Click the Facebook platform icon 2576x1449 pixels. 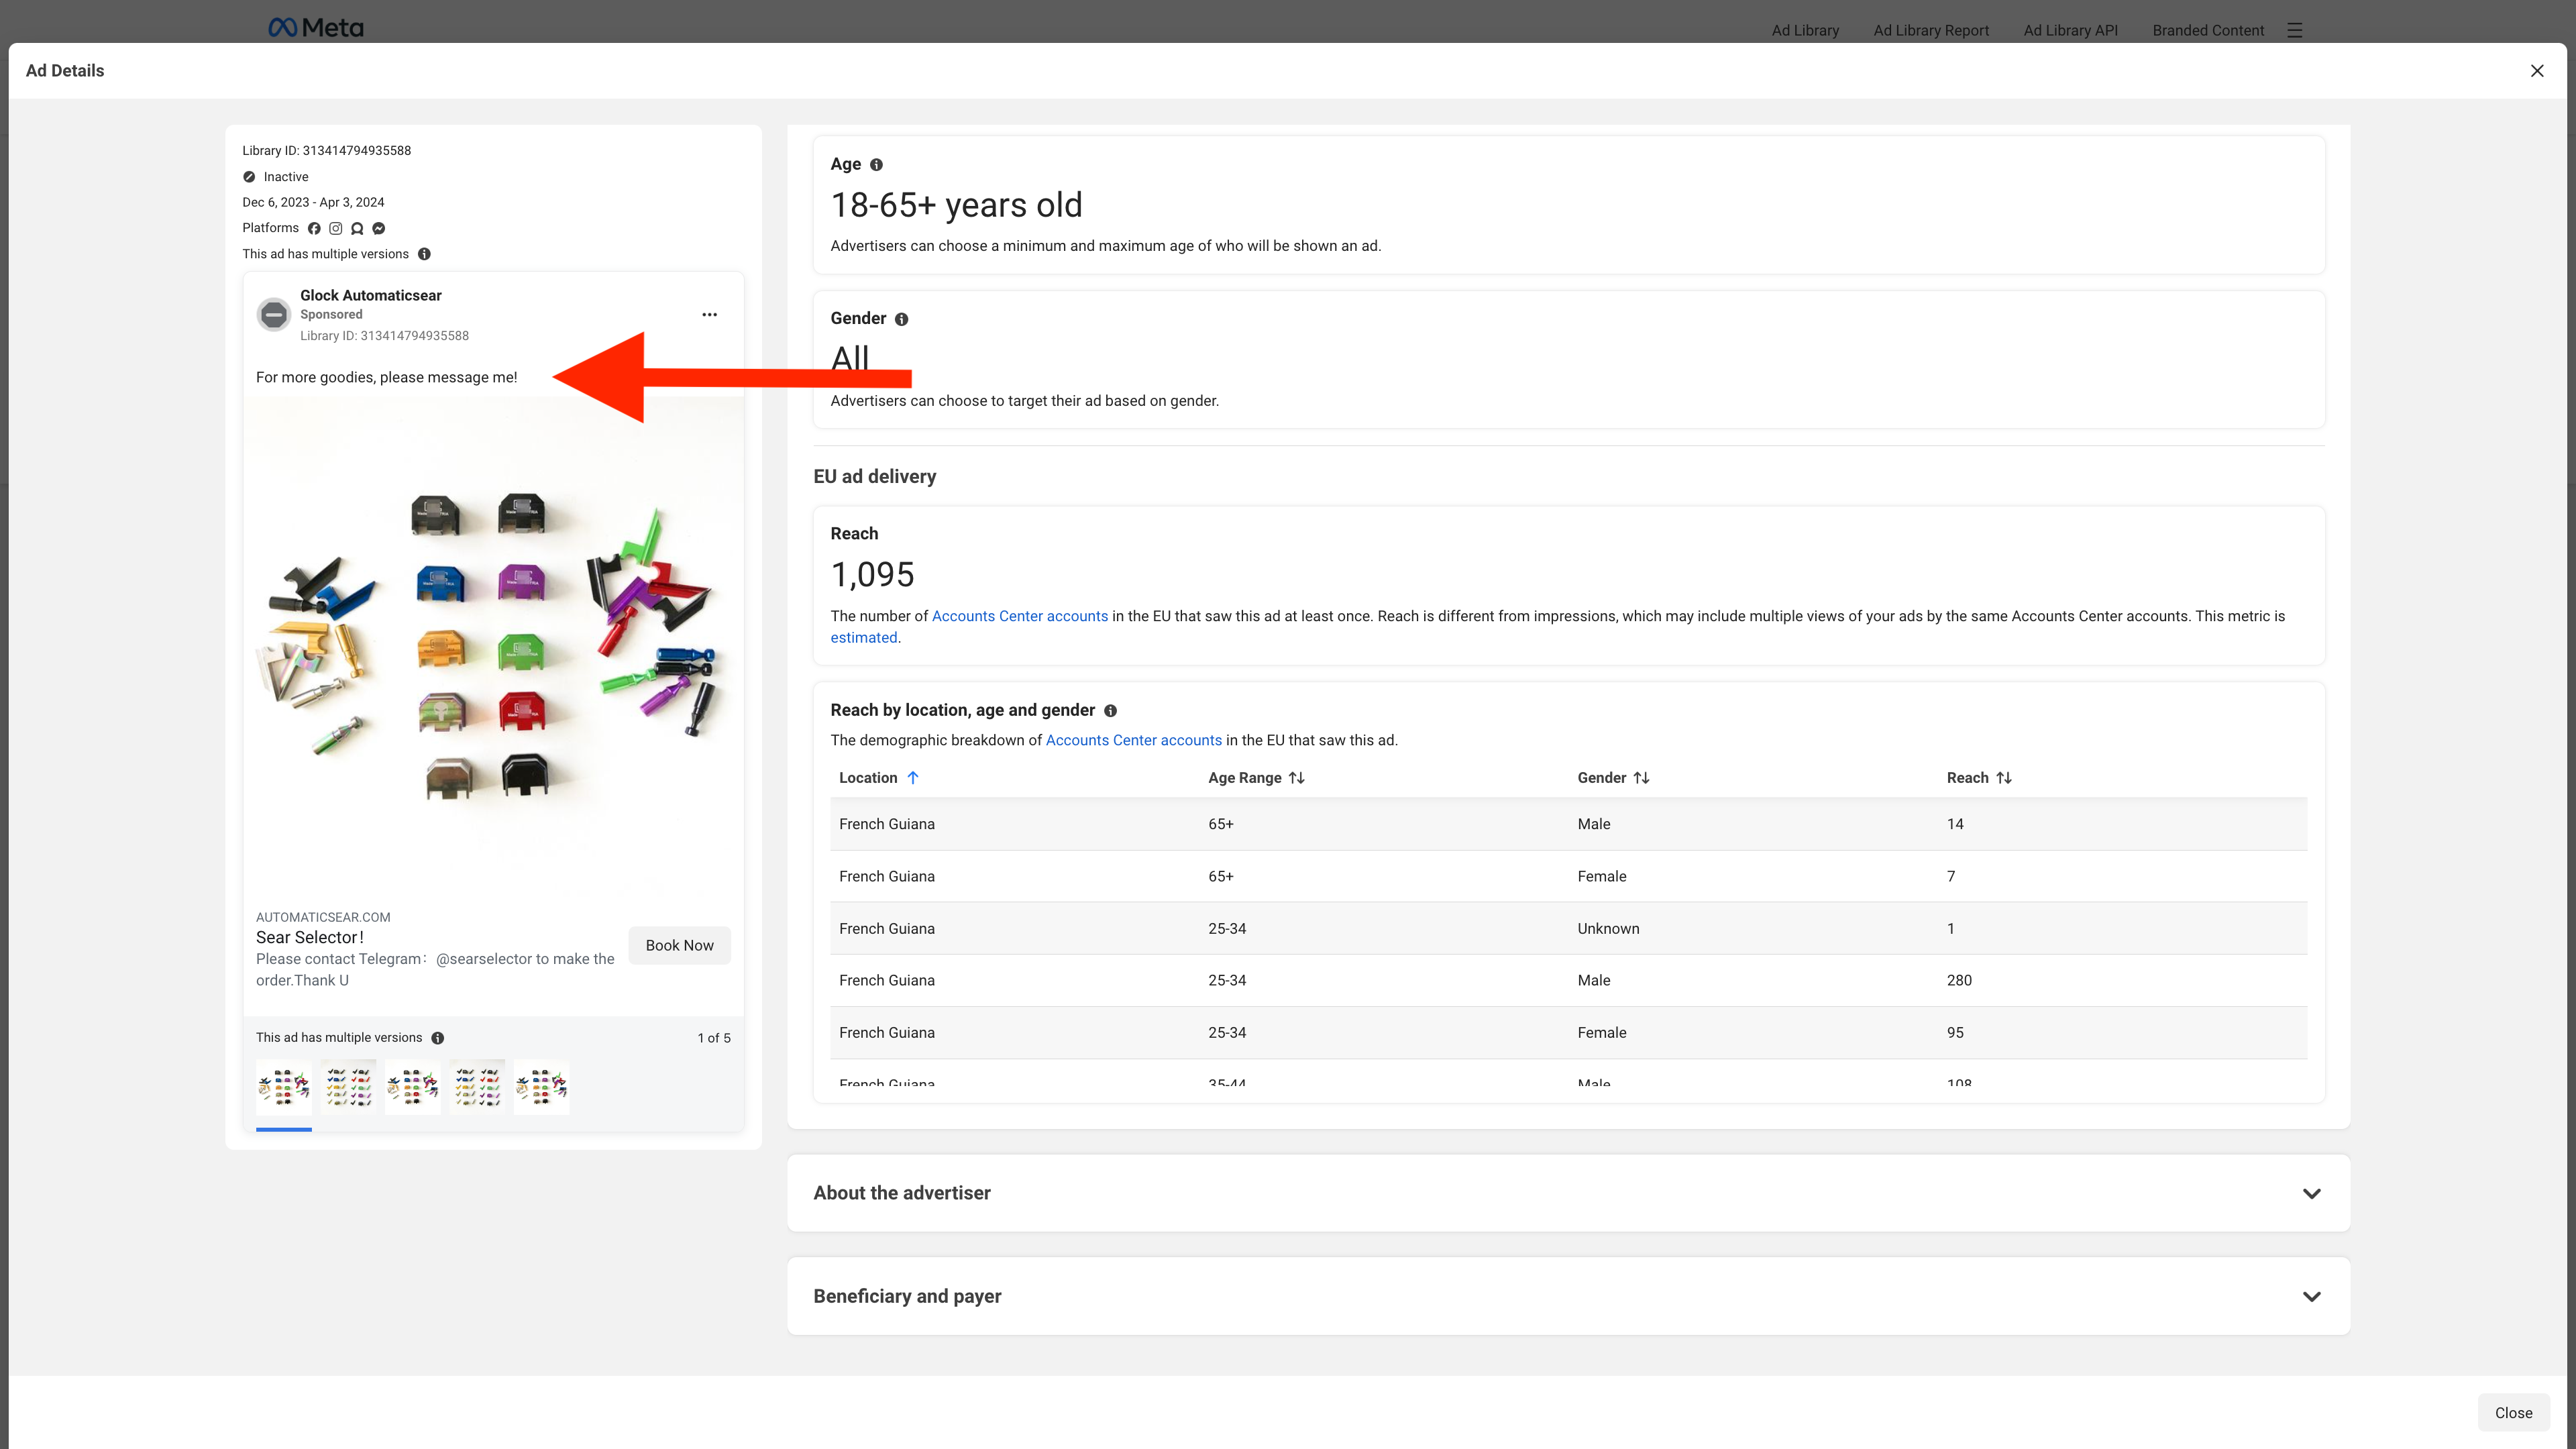pyautogui.click(x=314, y=228)
